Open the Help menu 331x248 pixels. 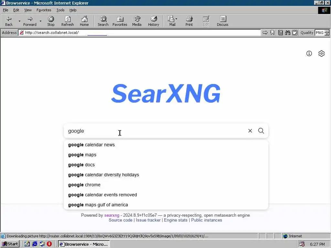click(73, 10)
